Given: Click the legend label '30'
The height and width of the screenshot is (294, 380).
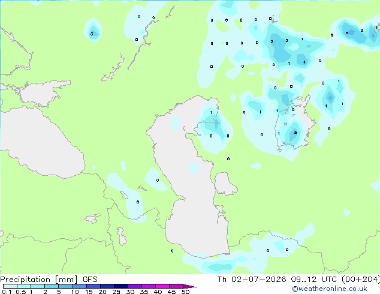Looking at the screenshot, I should (130, 292).
